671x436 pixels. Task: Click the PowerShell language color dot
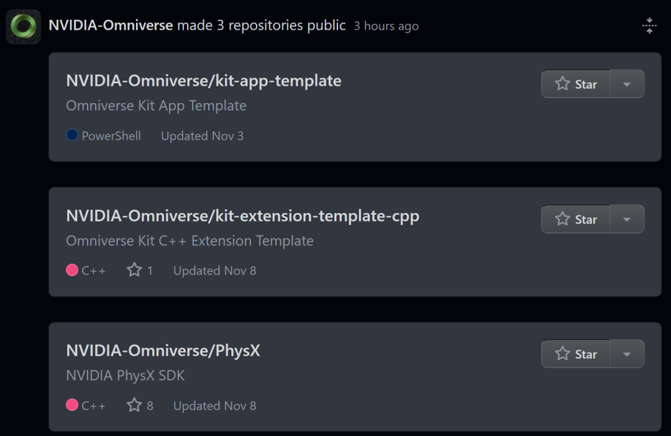point(72,135)
